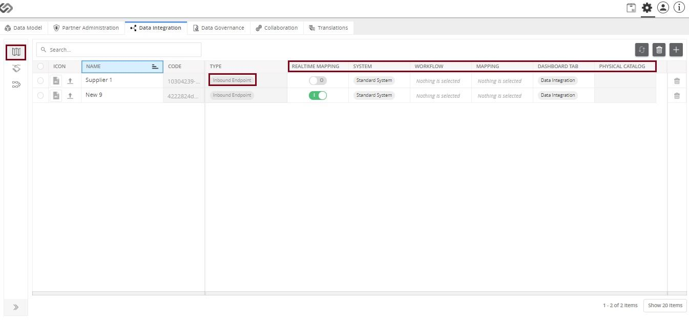Click New 9 Inbound Endpoint type tag
This screenshot has height=320, width=689.
tap(232, 95)
